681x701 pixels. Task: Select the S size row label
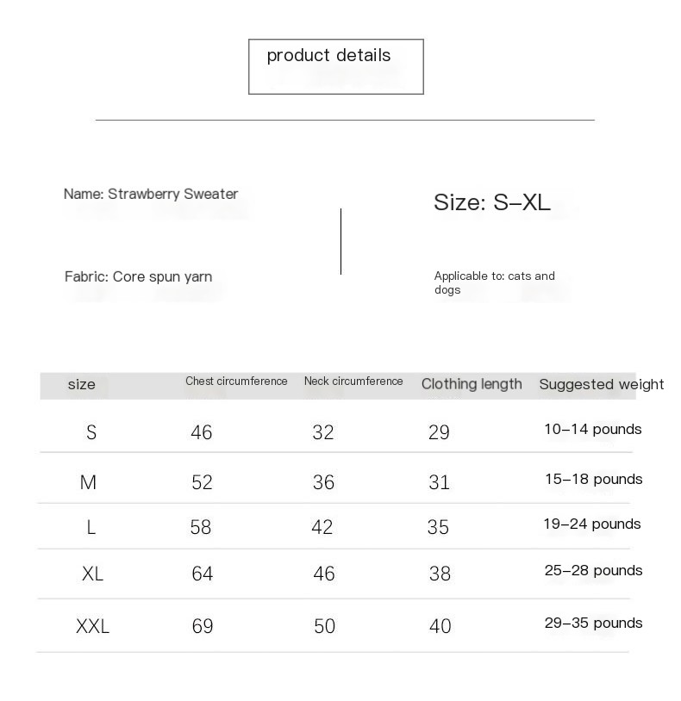(x=91, y=432)
